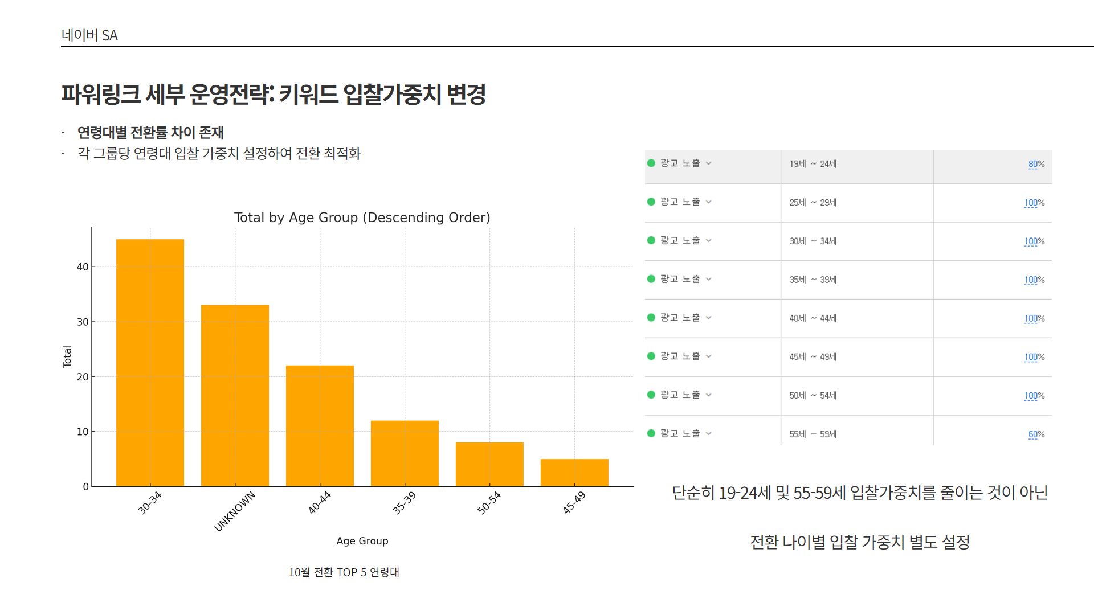This screenshot has height=615, width=1094.
Task: Click green status dot for 45세~49세 row
Action: coord(651,356)
